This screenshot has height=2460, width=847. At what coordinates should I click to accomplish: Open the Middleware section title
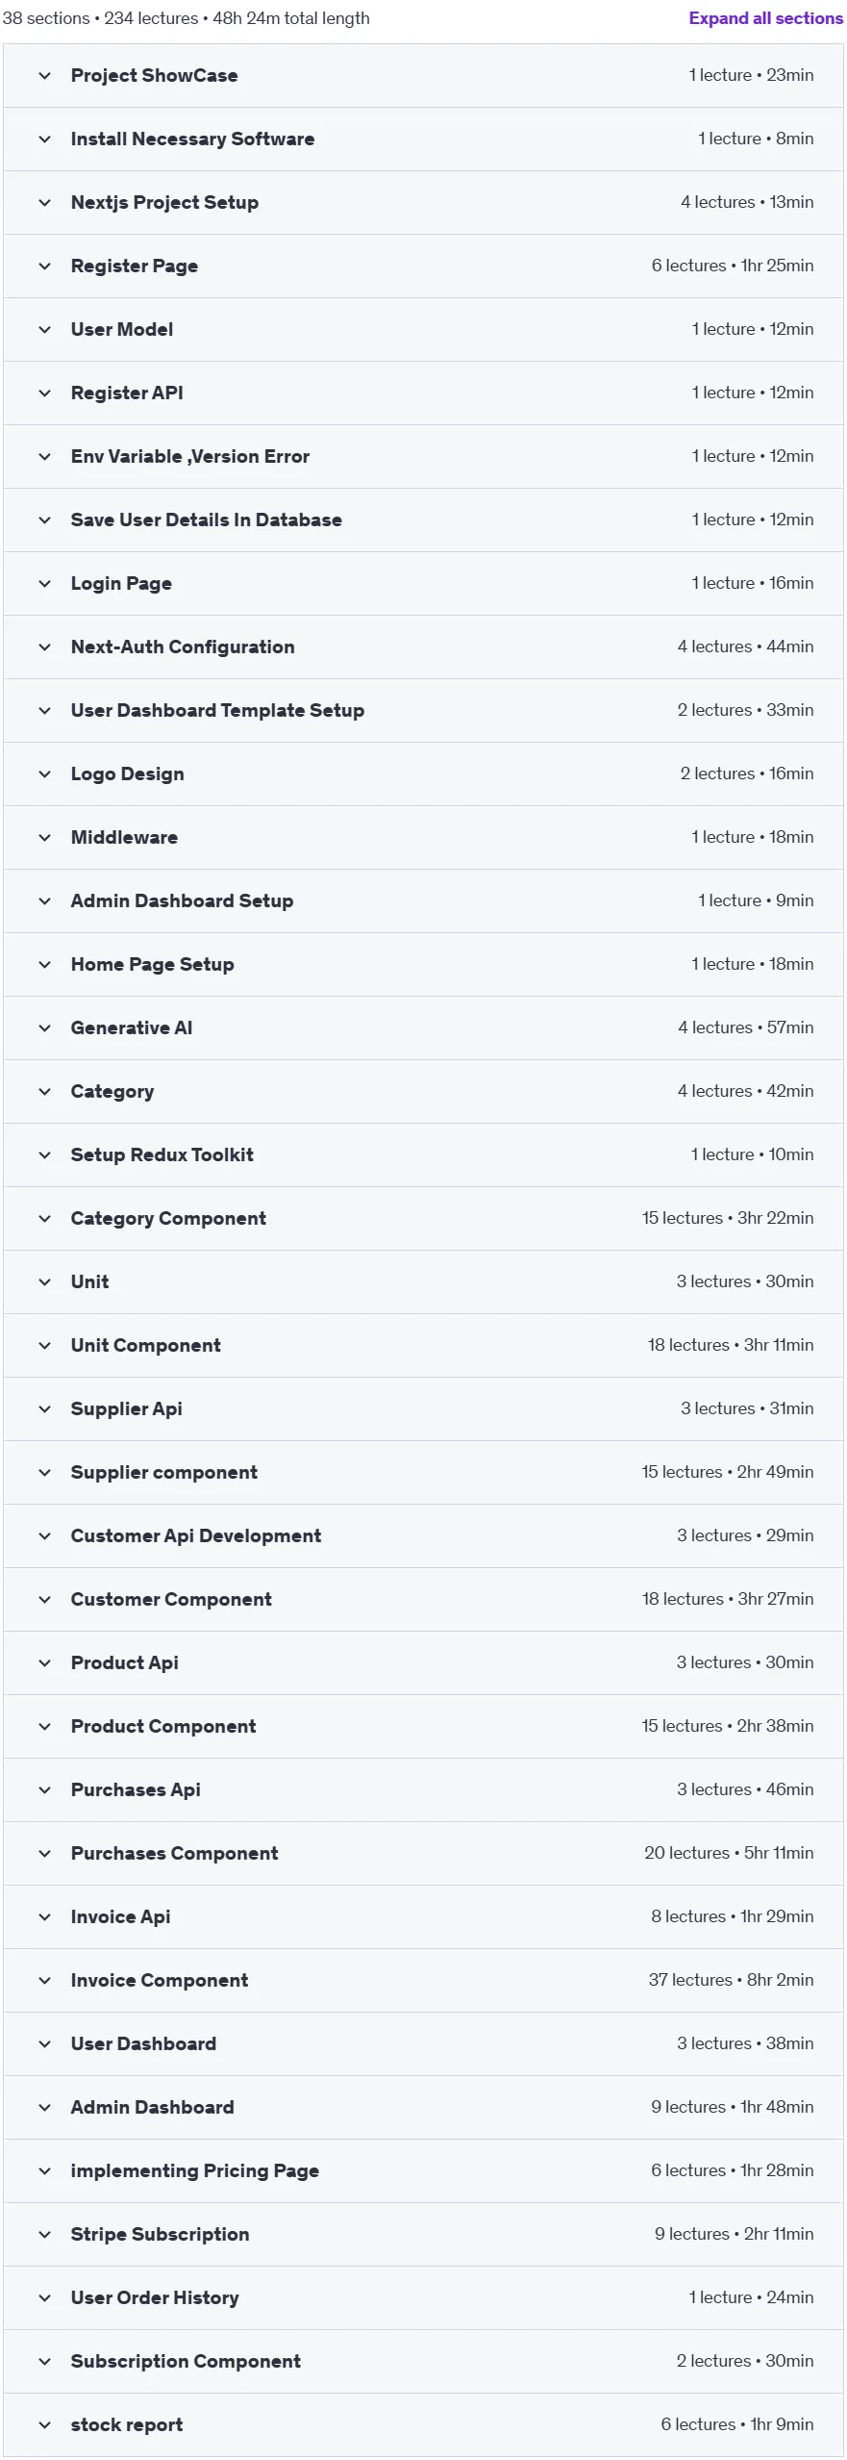(x=124, y=838)
